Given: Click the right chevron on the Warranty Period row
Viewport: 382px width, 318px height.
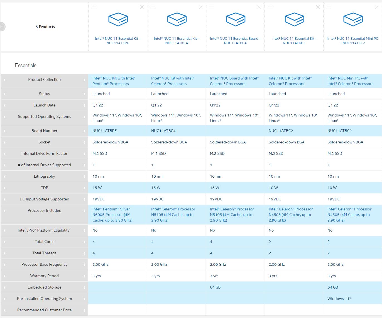Looking at the screenshot, I should (x=84, y=276).
